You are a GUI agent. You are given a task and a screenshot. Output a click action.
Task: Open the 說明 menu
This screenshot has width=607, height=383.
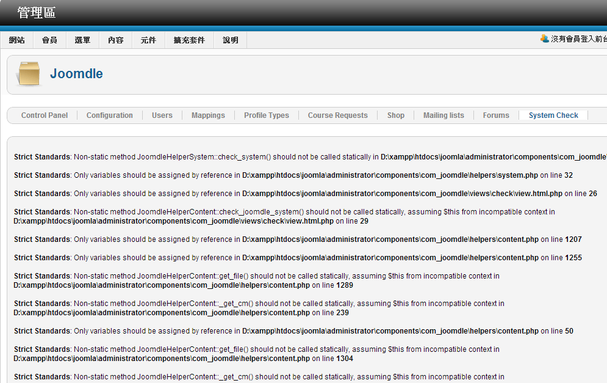[x=231, y=40]
